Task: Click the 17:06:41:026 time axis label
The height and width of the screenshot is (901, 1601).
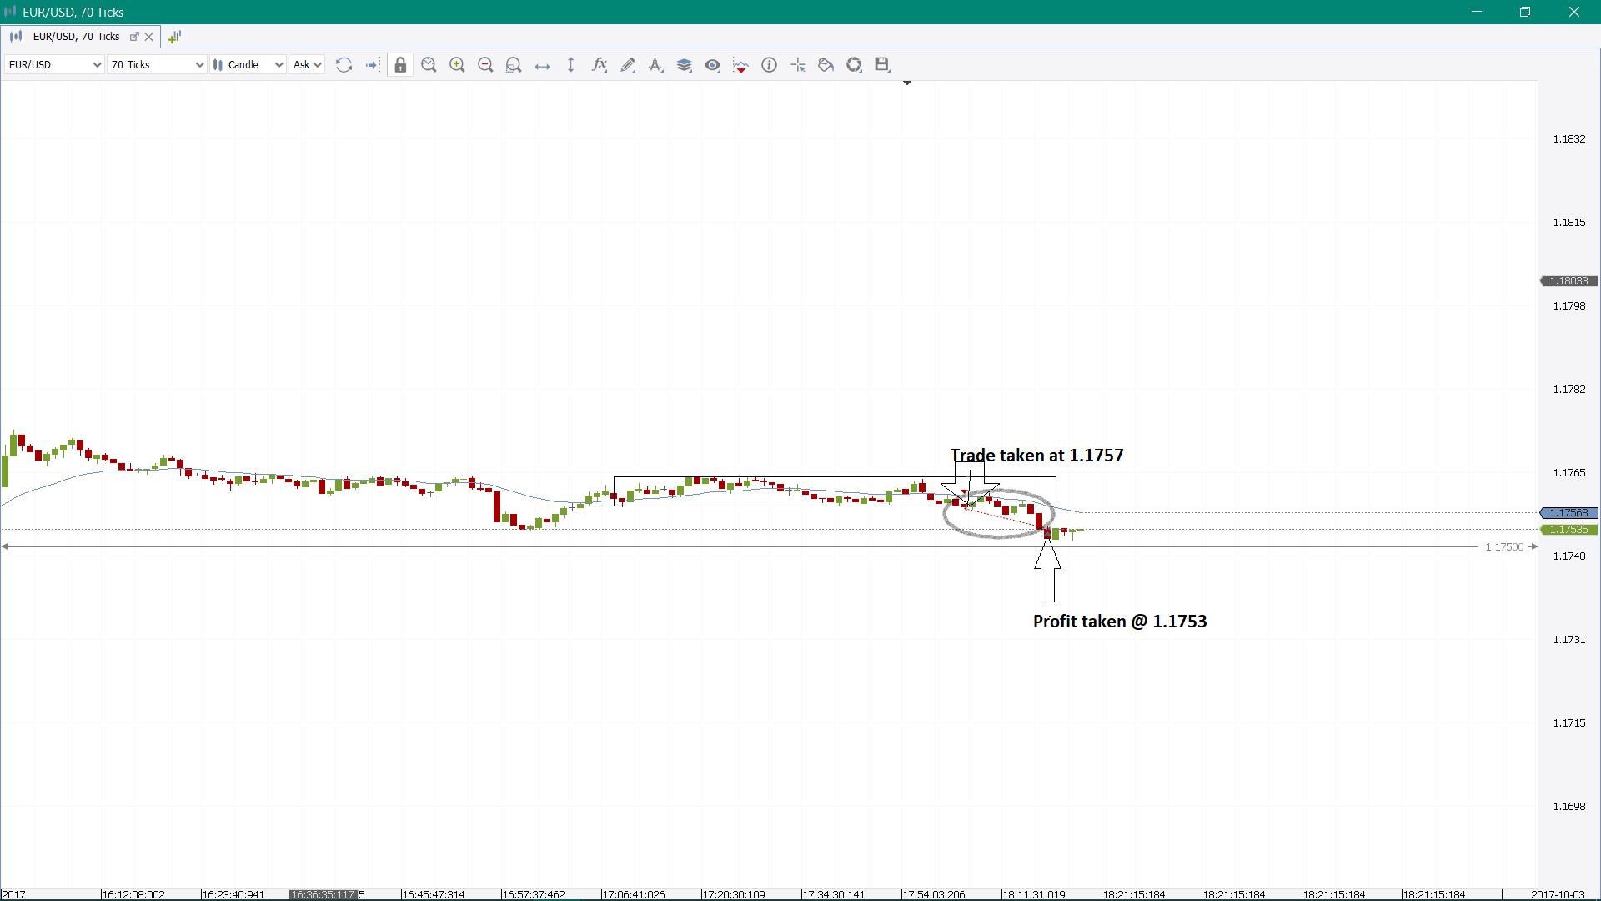Action: coord(633,894)
